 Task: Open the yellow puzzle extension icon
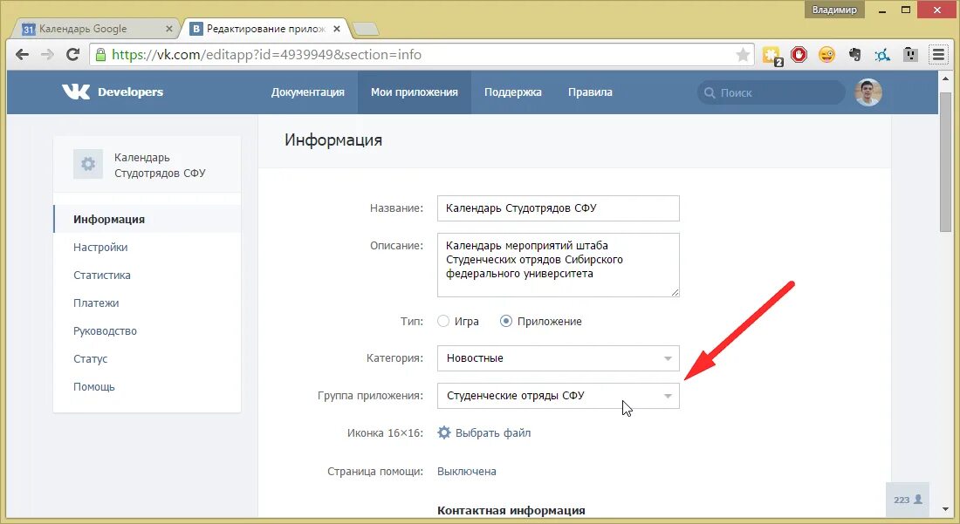[x=772, y=55]
